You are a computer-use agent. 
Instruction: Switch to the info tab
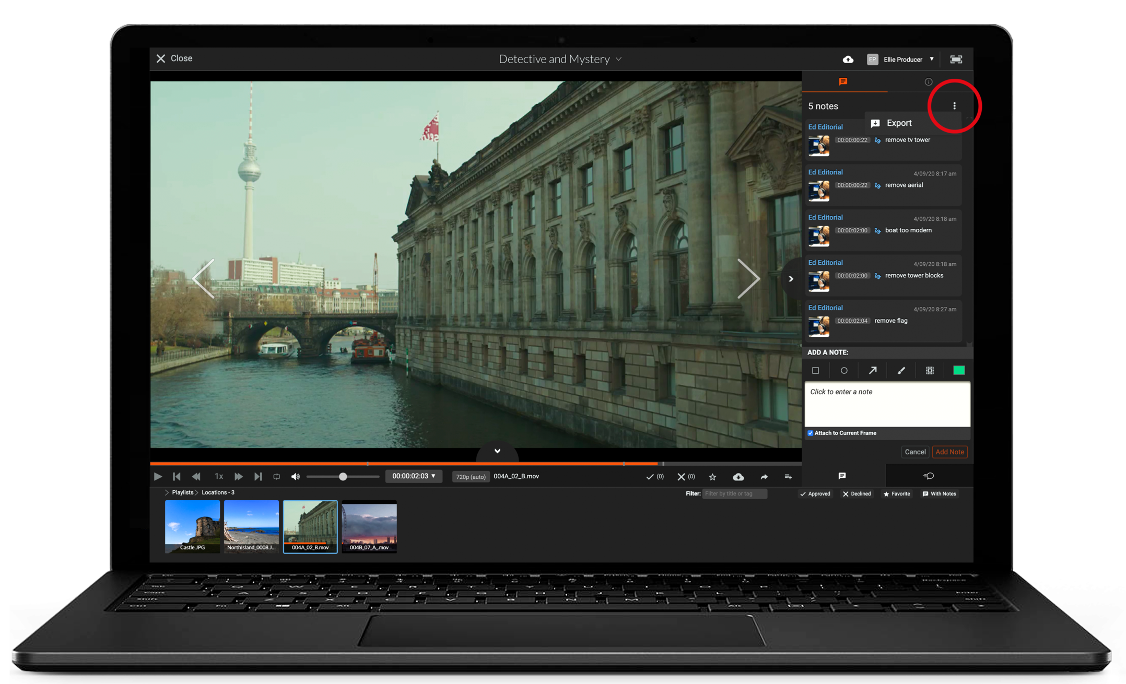(928, 82)
